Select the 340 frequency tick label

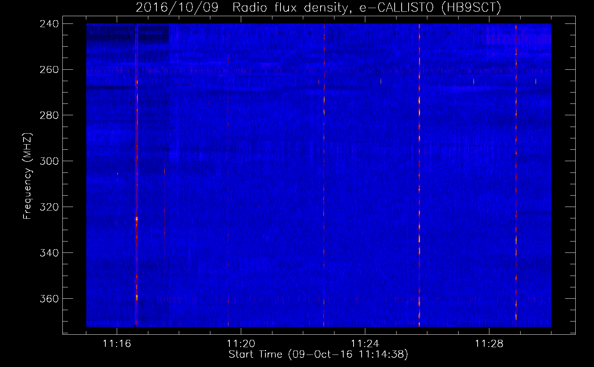[x=49, y=253]
